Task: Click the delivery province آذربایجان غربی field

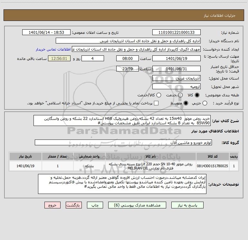Action: [176, 78]
